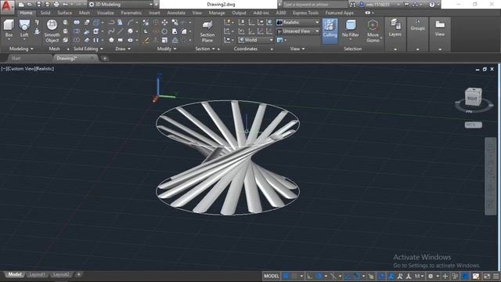Toggle hardware acceleration icon in status bar

[466, 276]
